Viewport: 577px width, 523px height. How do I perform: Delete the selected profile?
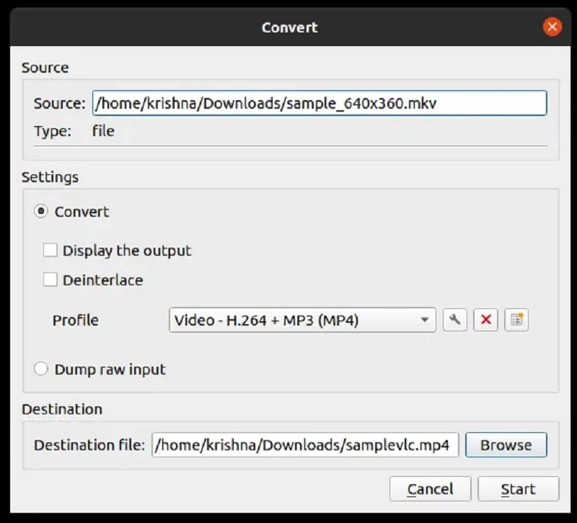click(x=485, y=320)
